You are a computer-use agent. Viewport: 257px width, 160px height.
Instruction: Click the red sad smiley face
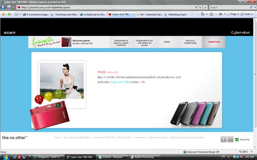click(x=39, y=99)
